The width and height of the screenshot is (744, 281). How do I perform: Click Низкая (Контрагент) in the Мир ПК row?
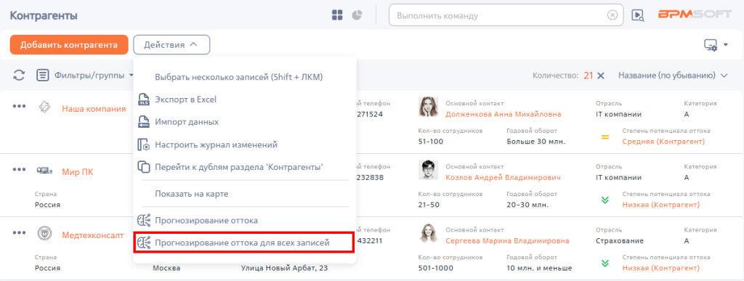point(660,205)
